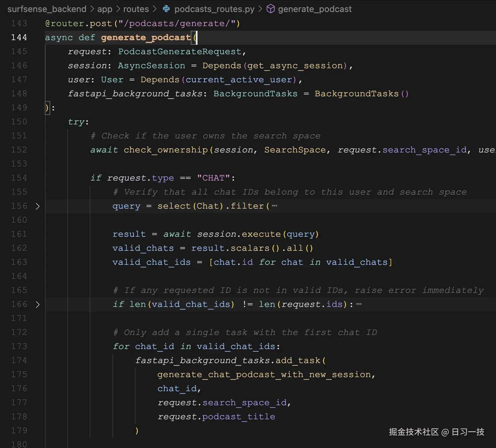Expand the collapsed query block on line 156
The height and width of the screenshot is (448, 496).
[x=38, y=206]
